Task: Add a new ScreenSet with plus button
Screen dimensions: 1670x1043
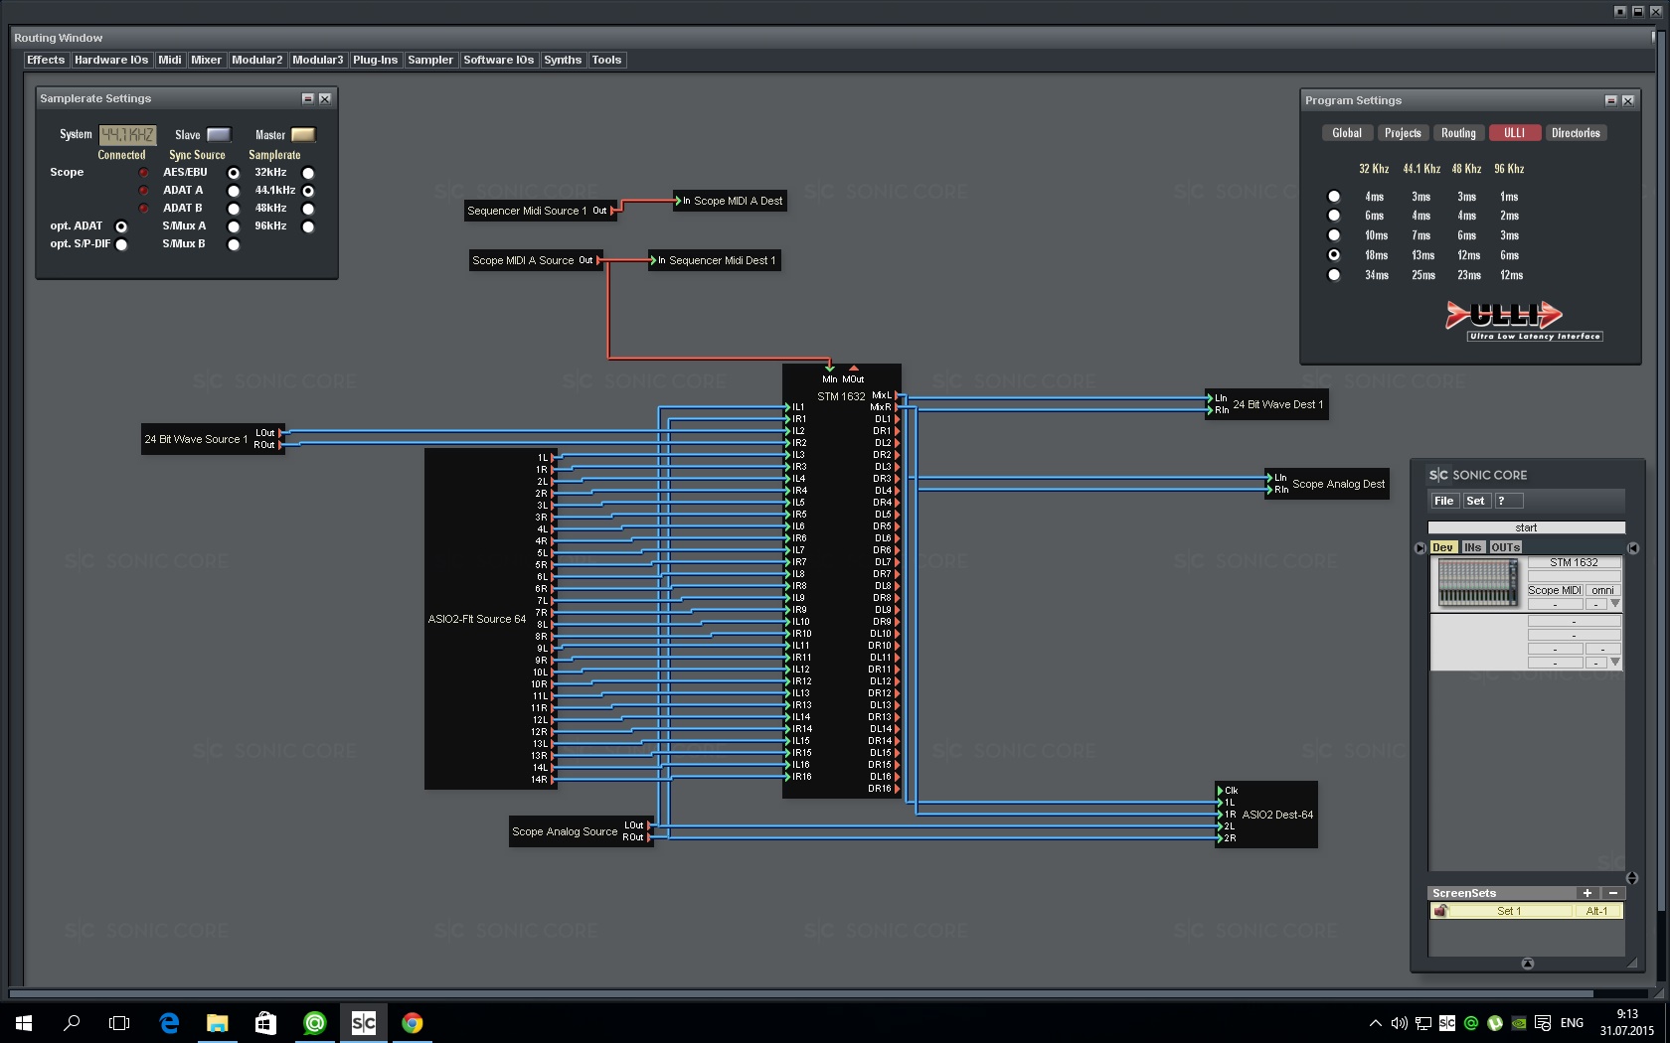Action: point(1587,893)
